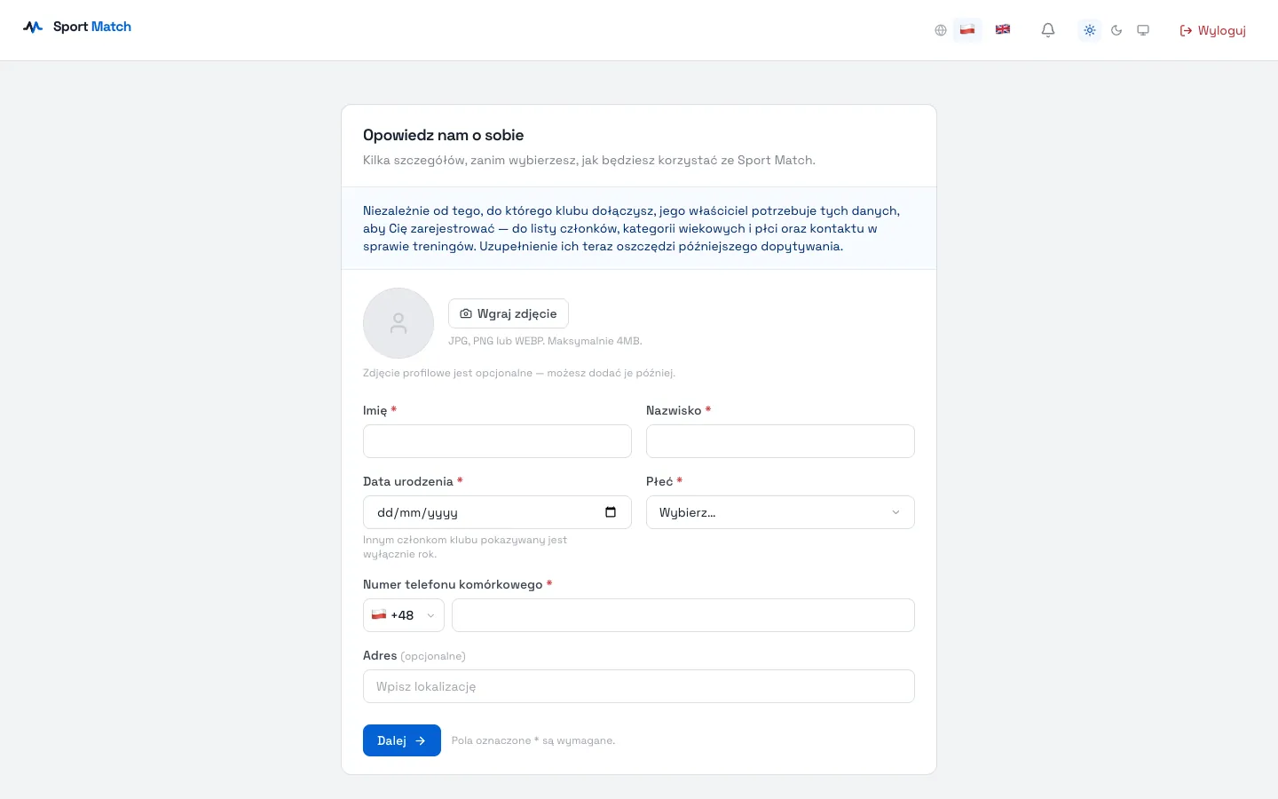The height and width of the screenshot is (799, 1278).
Task: Click the 'Opowiedz nam o sobie' heading
Action: 444,135
